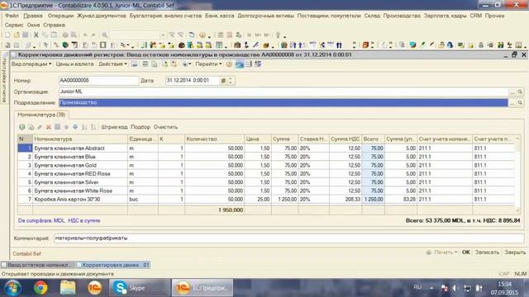Image resolution: width=529 pixels, height=297 pixels.
Task: Click the magnifier button of the Подразделение field
Action: [520, 102]
